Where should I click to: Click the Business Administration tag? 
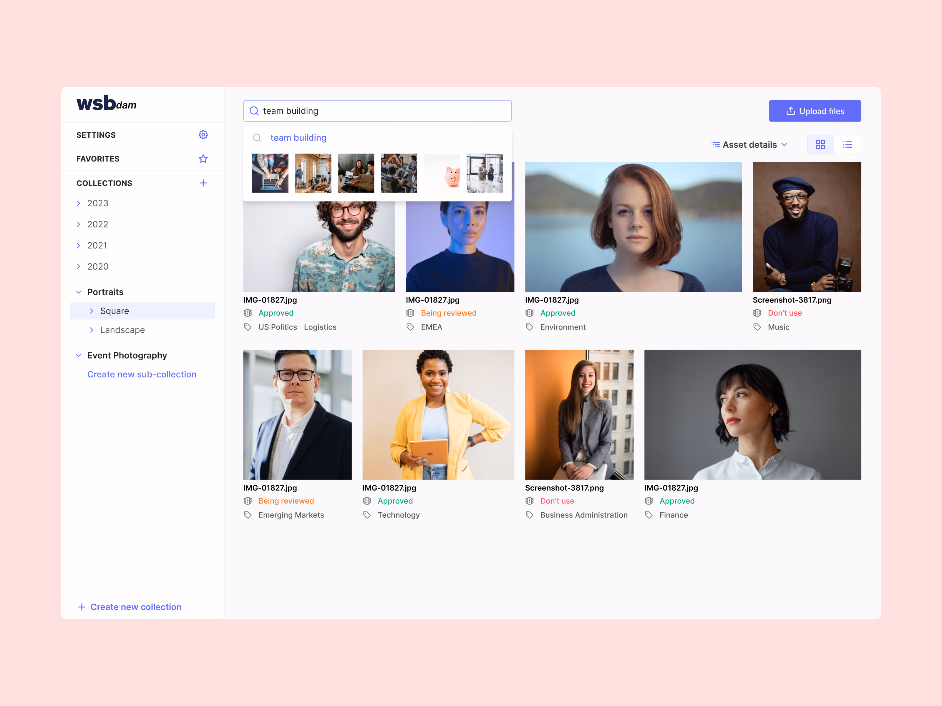click(x=584, y=515)
